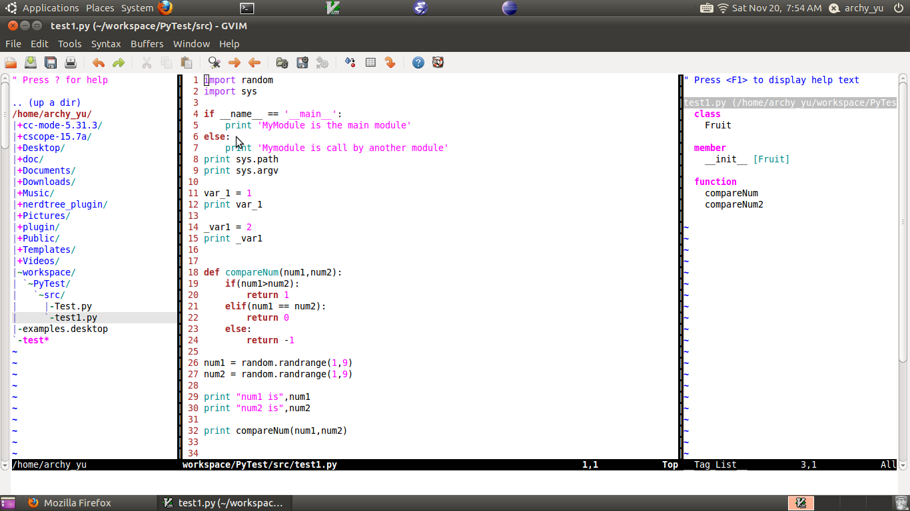Open Find and Replace toolbar icon
Image resolution: width=910 pixels, height=511 pixels.
click(215, 63)
